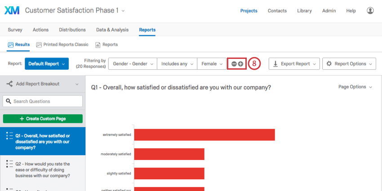
Task: Click the Reports sub-tab bar chart icon
Action: [98, 45]
